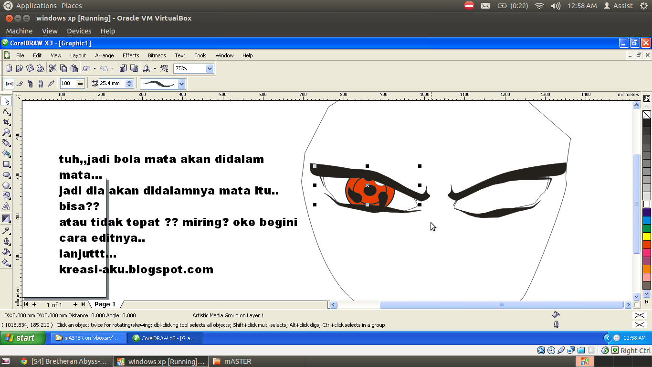Click the width spinner arrows

pos(129,84)
